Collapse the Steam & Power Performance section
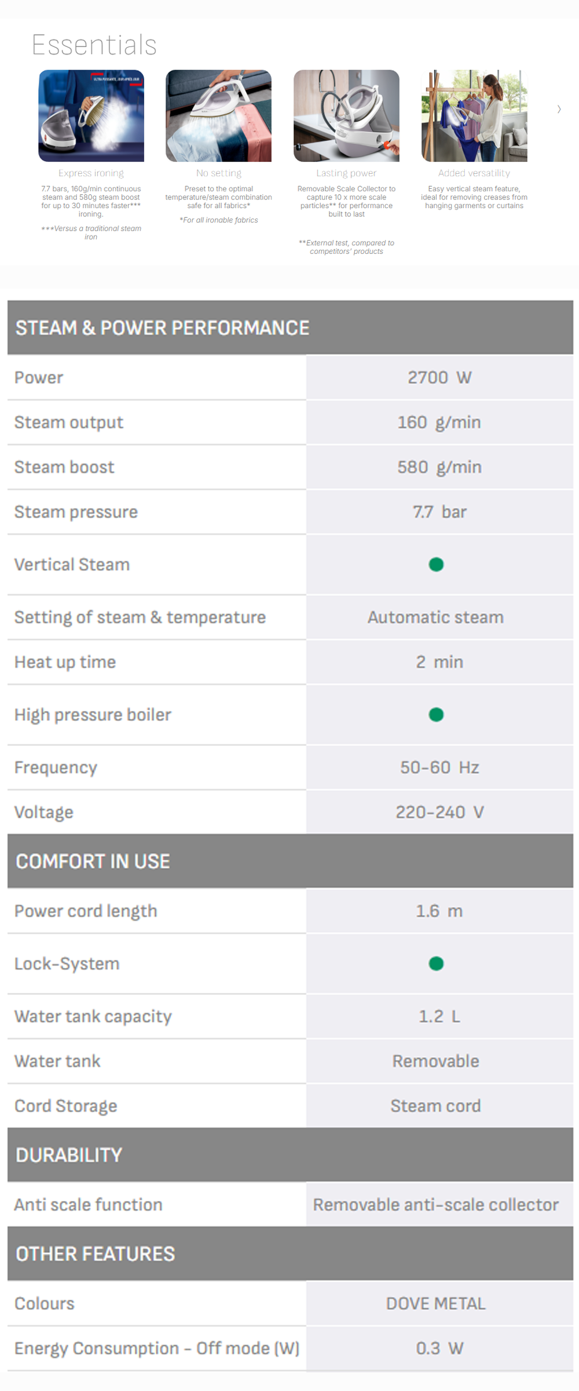This screenshot has height=1391, width=579. coord(290,327)
